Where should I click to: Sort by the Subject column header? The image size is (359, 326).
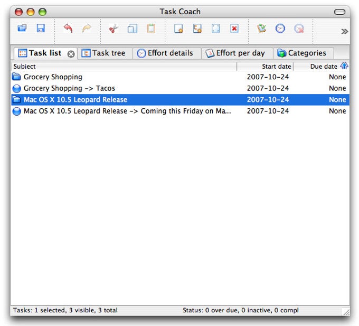coord(124,67)
